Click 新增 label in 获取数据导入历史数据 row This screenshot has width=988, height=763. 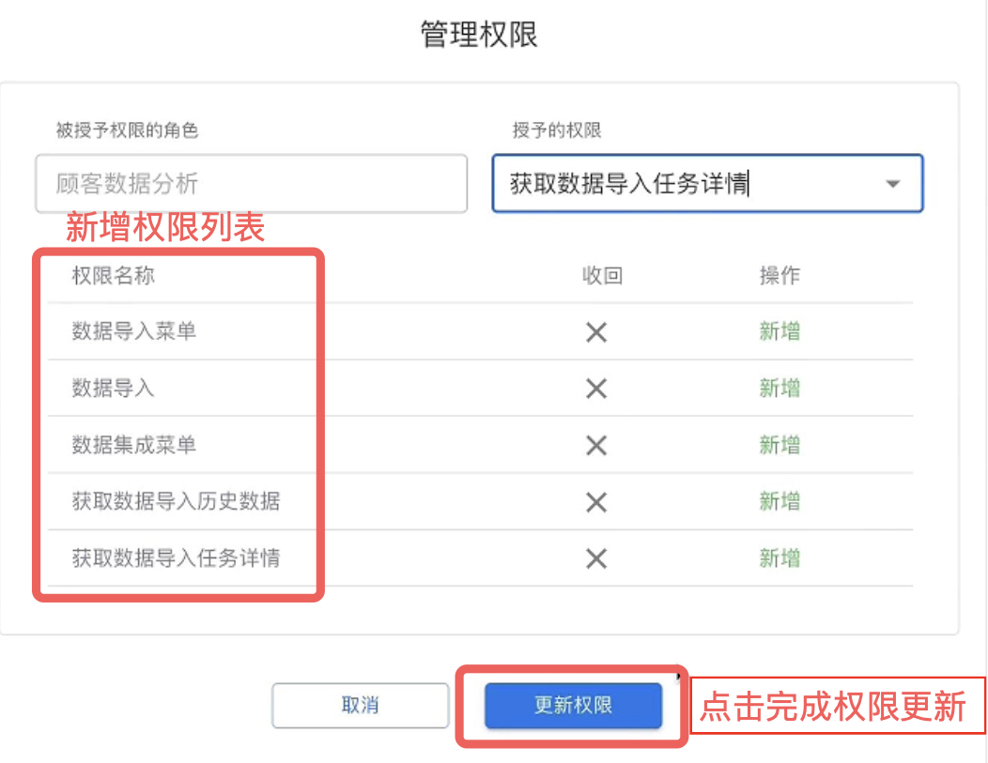780,501
